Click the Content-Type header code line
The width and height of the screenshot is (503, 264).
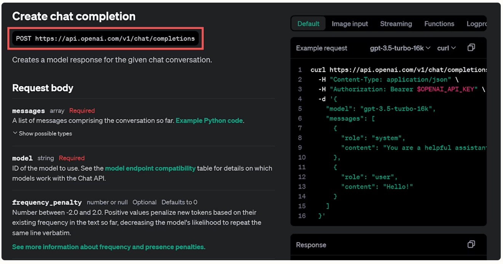click(x=388, y=80)
